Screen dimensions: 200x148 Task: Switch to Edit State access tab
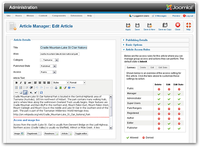click(163, 68)
